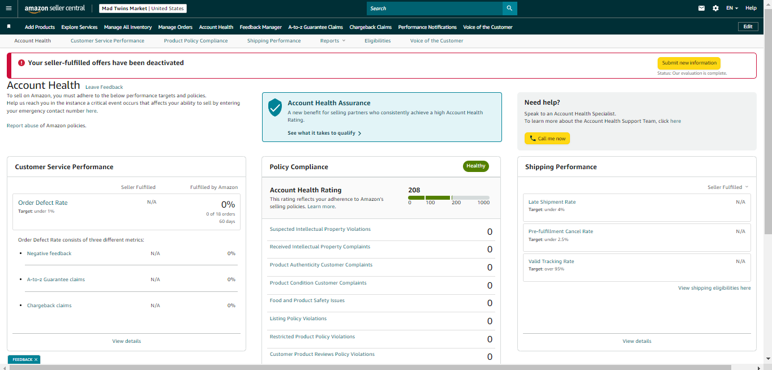Open Account Health in the dark menu bar
The image size is (772, 370).
tap(216, 27)
